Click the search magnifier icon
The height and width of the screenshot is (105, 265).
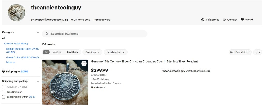coord(47,34)
